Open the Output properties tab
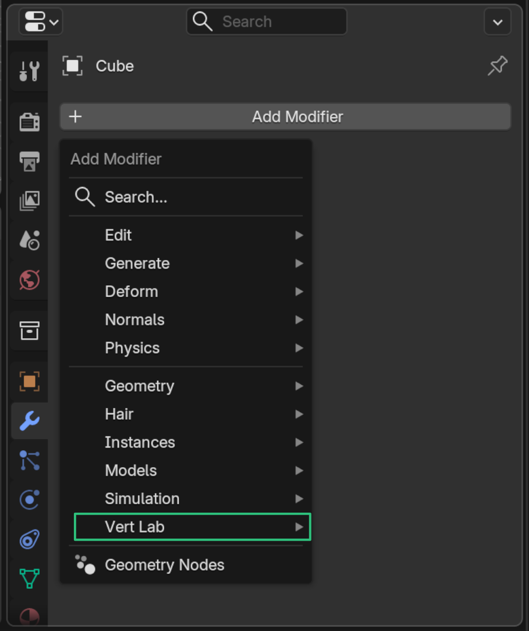529x631 pixels. pos(30,161)
